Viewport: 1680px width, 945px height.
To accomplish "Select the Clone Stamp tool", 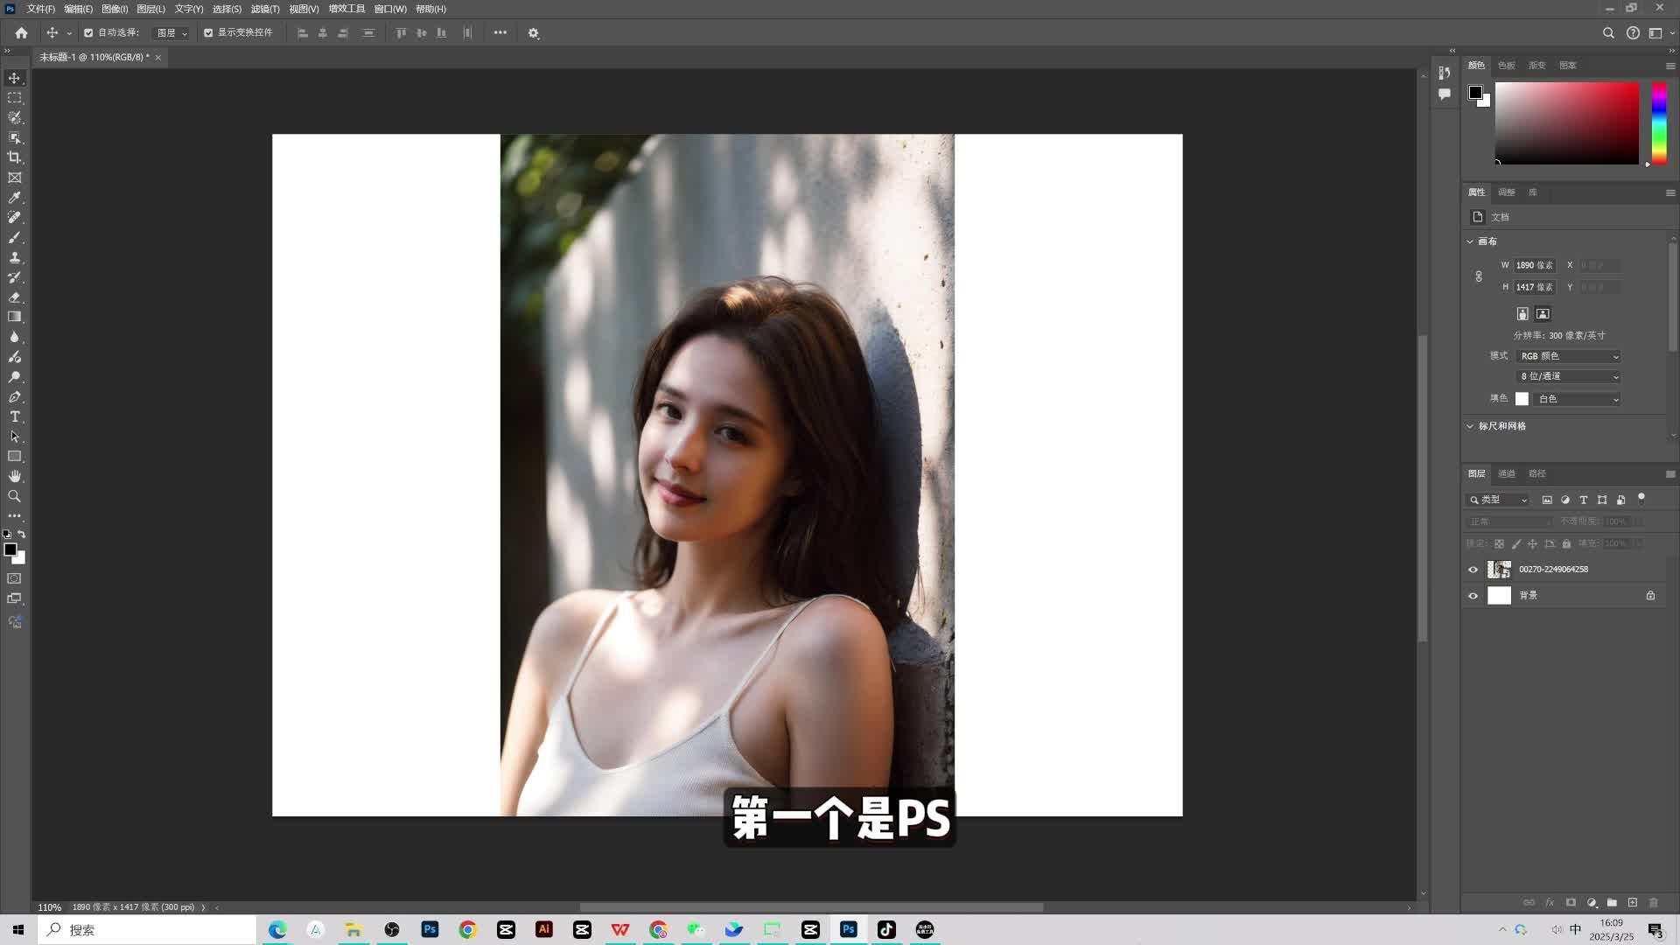I will [x=14, y=257].
